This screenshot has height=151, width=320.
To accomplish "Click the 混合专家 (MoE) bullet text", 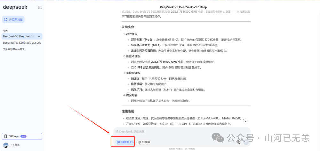I will tap(186, 40).
